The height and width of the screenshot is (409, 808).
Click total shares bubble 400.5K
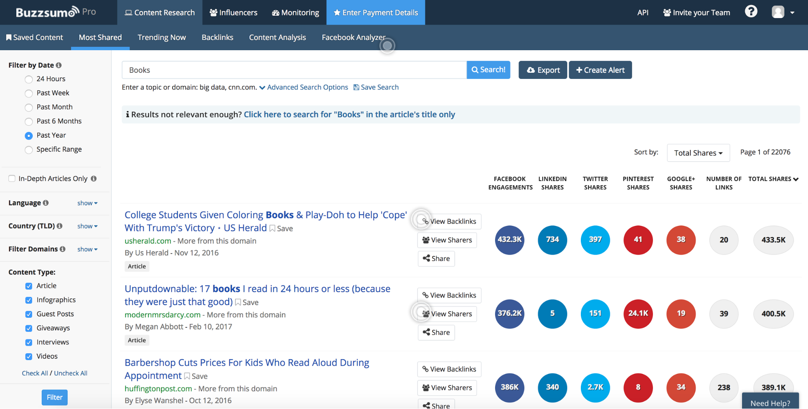click(x=773, y=314)
